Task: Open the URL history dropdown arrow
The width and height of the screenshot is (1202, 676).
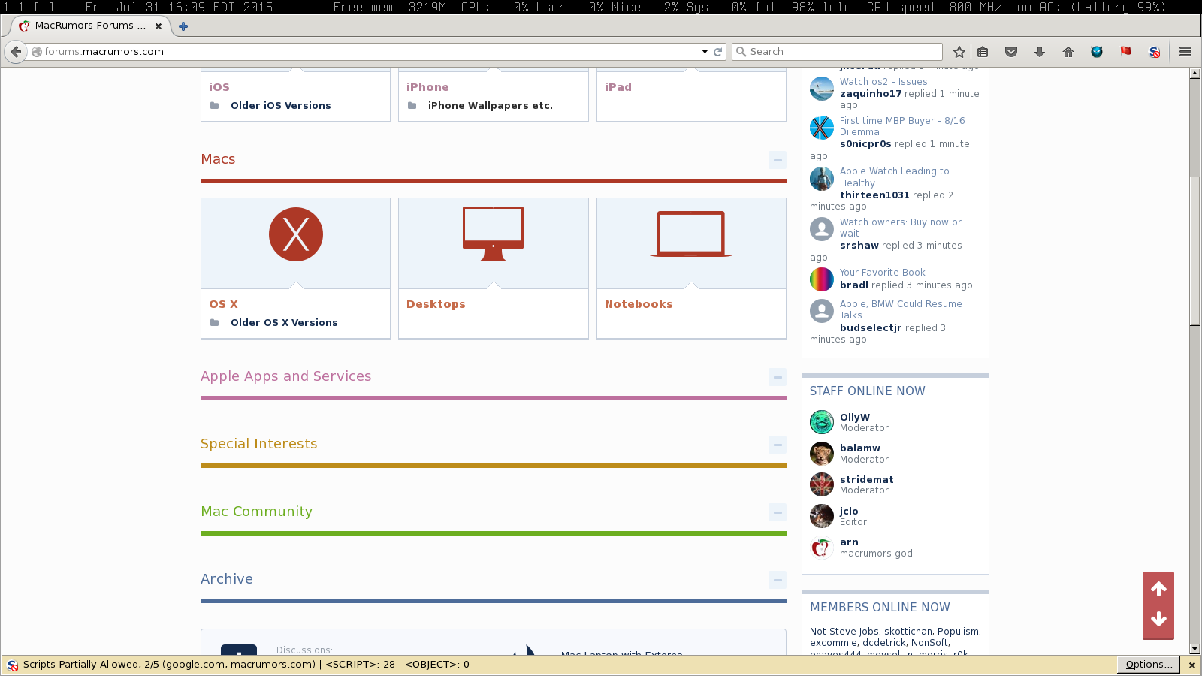Action: click(705, 52)
